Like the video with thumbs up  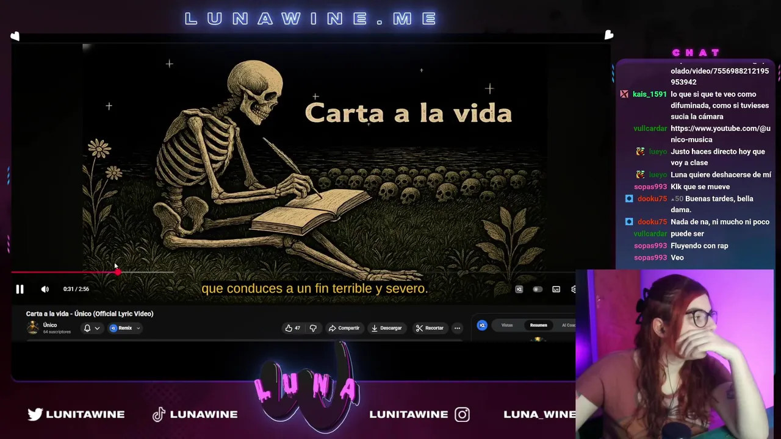point(292,328)
